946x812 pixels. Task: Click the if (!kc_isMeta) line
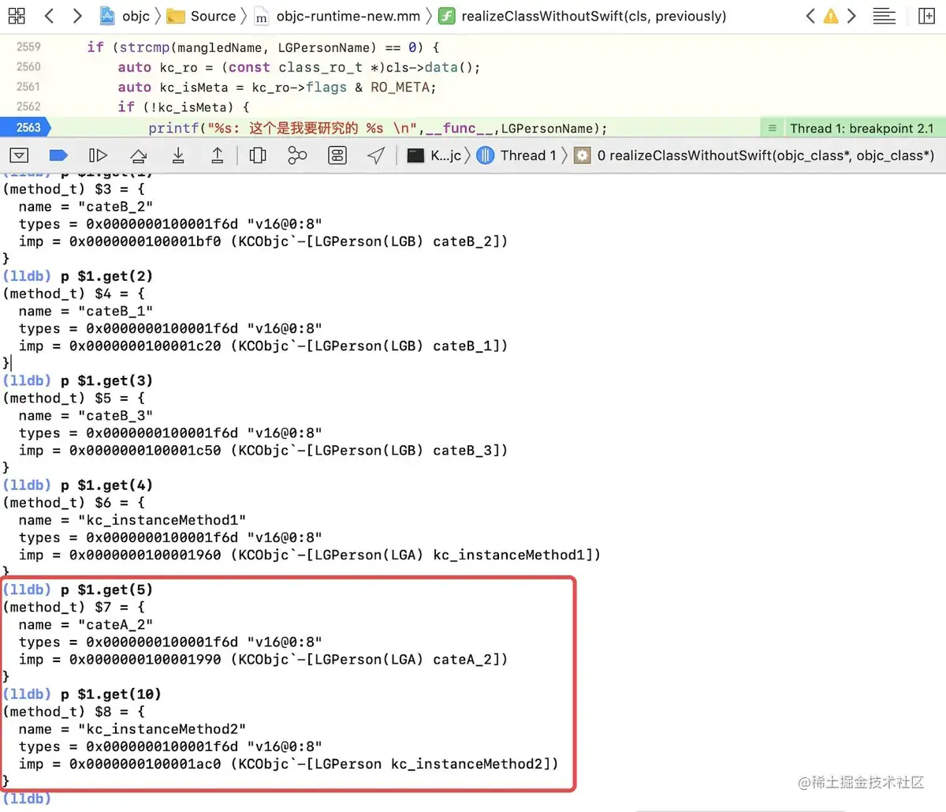click(184, 107)
